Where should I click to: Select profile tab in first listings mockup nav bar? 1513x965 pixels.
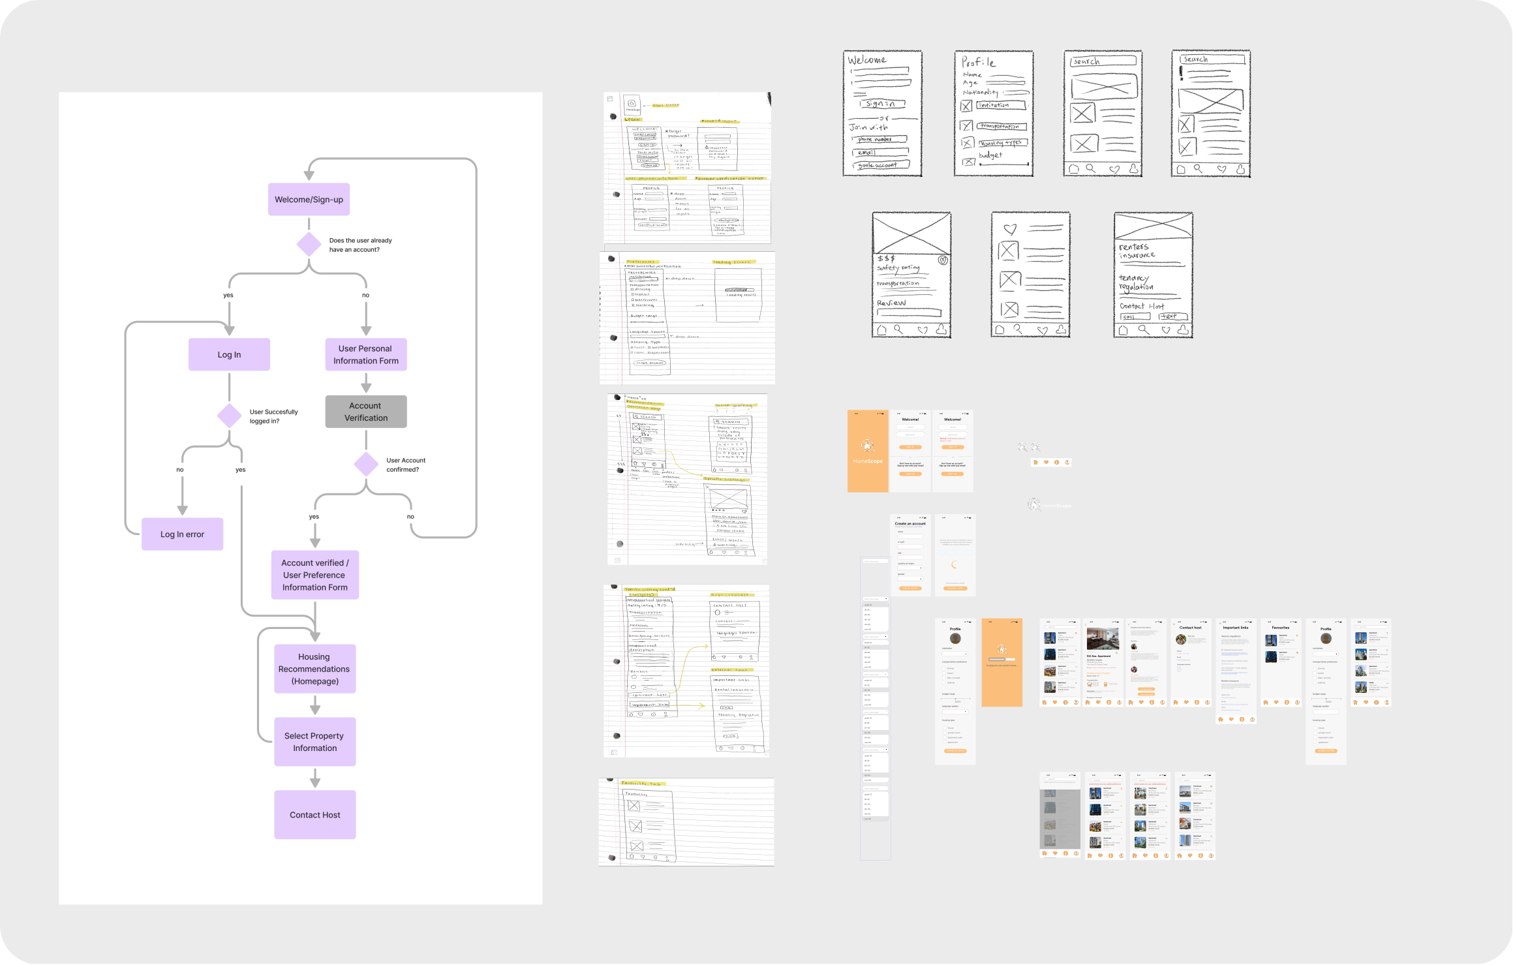click(x=1076, y=702)
